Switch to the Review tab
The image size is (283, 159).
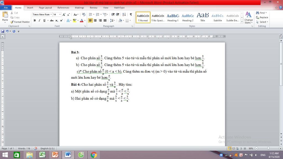(x=93, y=7)
